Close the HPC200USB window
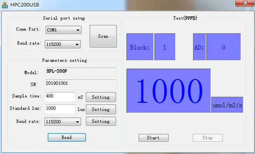 click(245, 3)
